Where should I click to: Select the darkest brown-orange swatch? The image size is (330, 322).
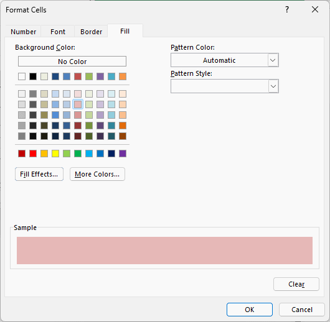point(123,136)
